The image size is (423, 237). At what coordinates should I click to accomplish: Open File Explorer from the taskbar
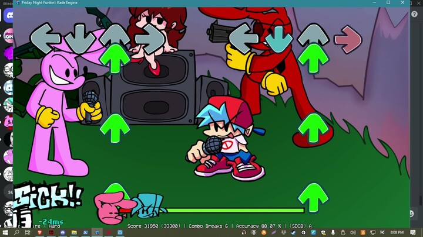pos(74,232)
